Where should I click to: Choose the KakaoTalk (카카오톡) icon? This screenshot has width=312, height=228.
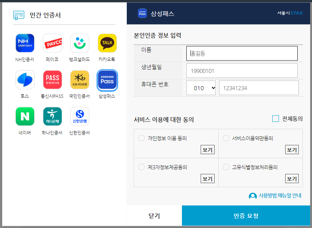(107, 43)
